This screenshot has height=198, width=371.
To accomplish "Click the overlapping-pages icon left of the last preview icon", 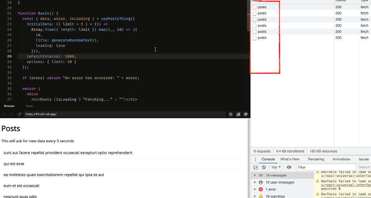I will click(x=238, y=114).
